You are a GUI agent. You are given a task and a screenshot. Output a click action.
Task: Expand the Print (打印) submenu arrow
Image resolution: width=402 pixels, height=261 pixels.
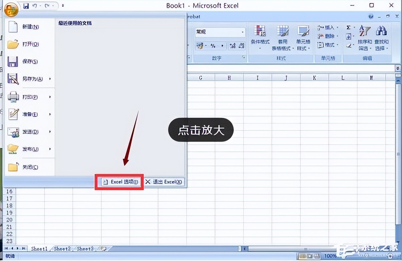[50, 97]
